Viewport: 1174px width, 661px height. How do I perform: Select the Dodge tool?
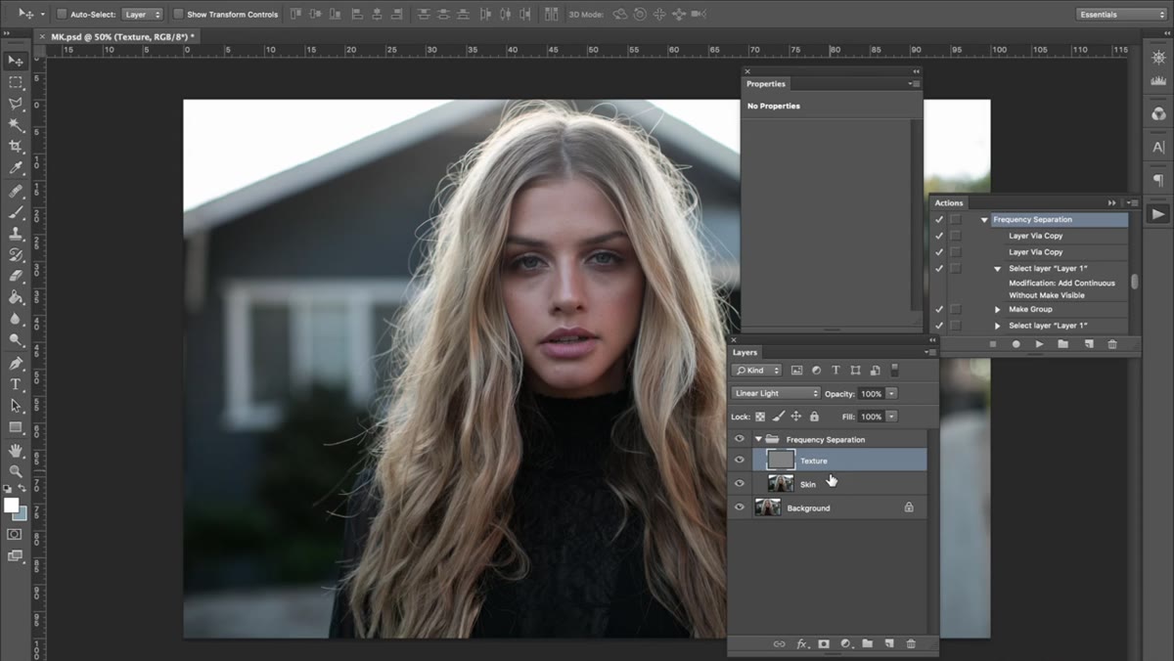click(x=15, y=340)
